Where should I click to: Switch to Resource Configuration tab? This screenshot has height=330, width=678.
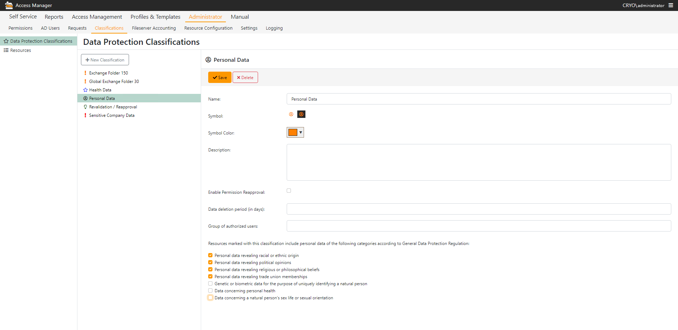[x=208, y=28]
